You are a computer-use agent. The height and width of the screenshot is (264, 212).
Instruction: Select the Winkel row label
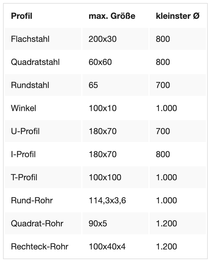pos(23,108)
